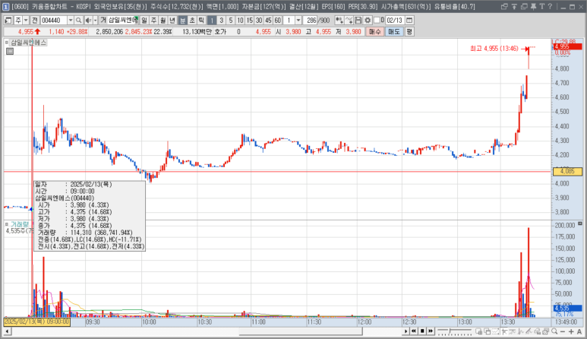
Task: Click the 매도 (sell) button
Action: 394,32
